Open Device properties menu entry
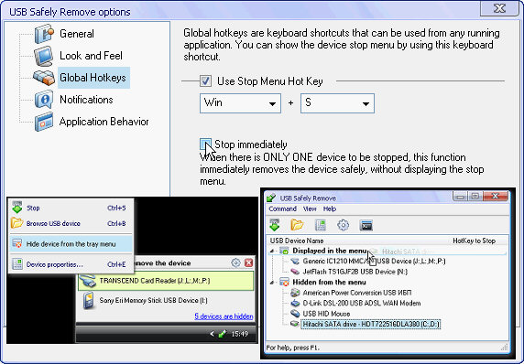Image resolution: width=524 pixels, height=364 pixels. tap(71, 264)
